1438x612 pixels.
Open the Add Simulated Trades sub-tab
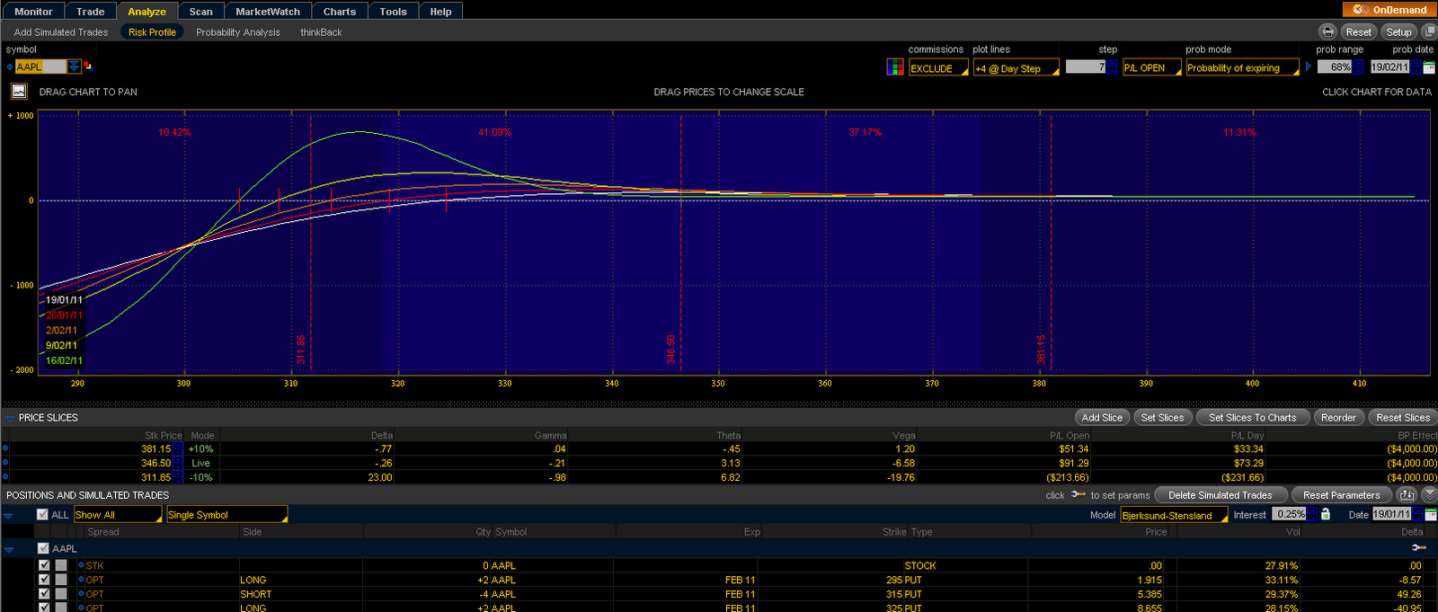tap(61, 32)
